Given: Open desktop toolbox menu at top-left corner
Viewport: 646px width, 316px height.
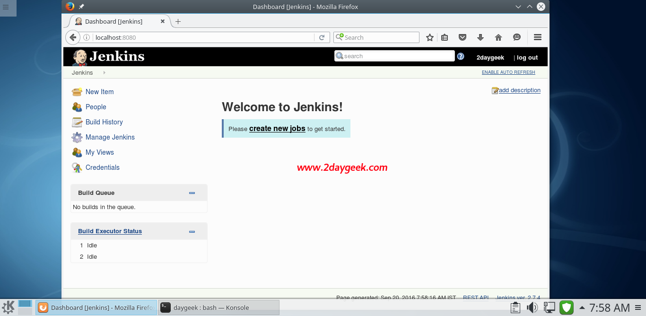Looking at the screenshot, I should coord(6,8).
